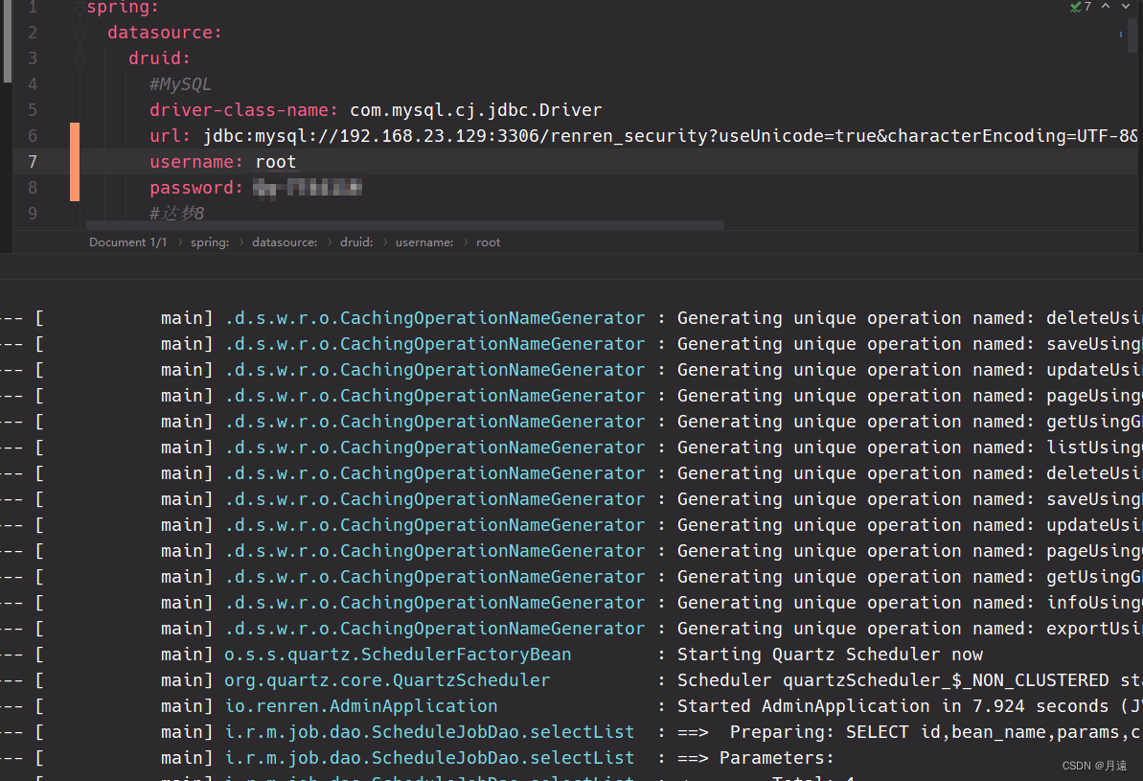The image size is (1143, 781).
Task: Click the 'driver-class-name:' key
Action: pos(244,110)
